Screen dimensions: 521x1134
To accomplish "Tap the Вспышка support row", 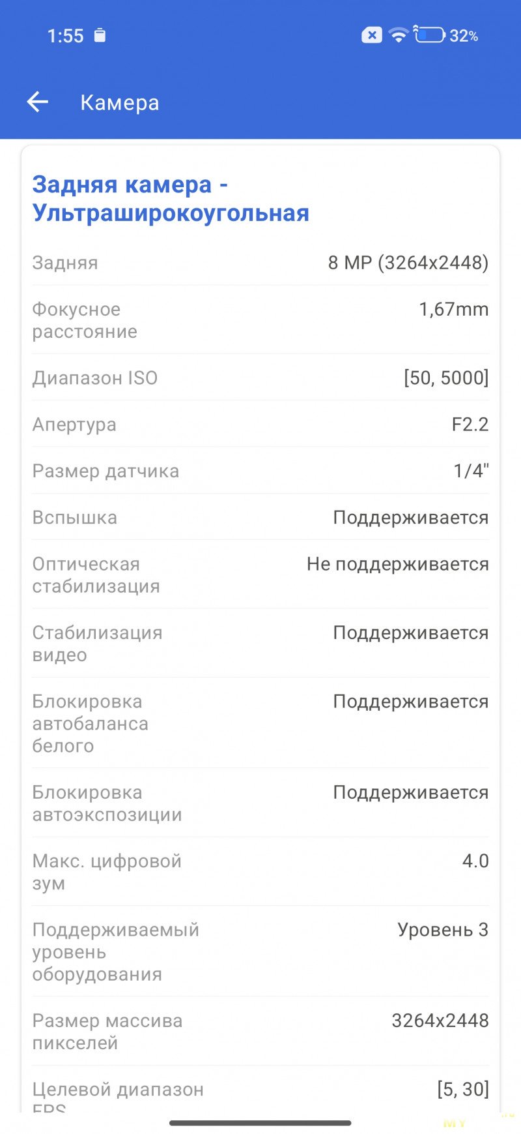I will click(260, 518).
